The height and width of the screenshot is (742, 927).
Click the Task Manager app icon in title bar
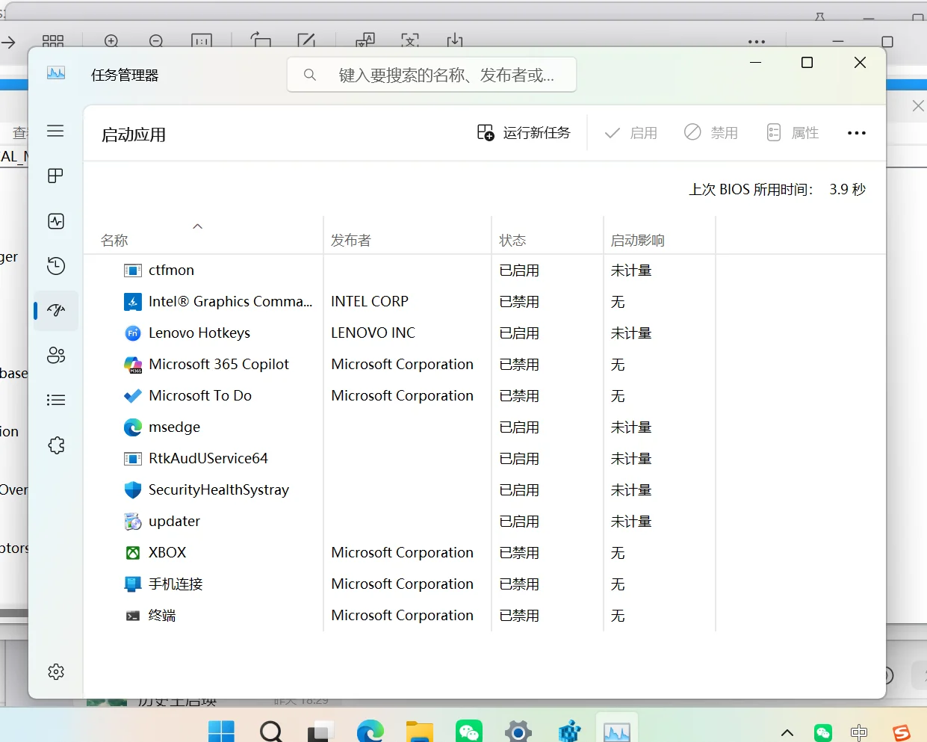pyautogui.click(x=56, y=73)
